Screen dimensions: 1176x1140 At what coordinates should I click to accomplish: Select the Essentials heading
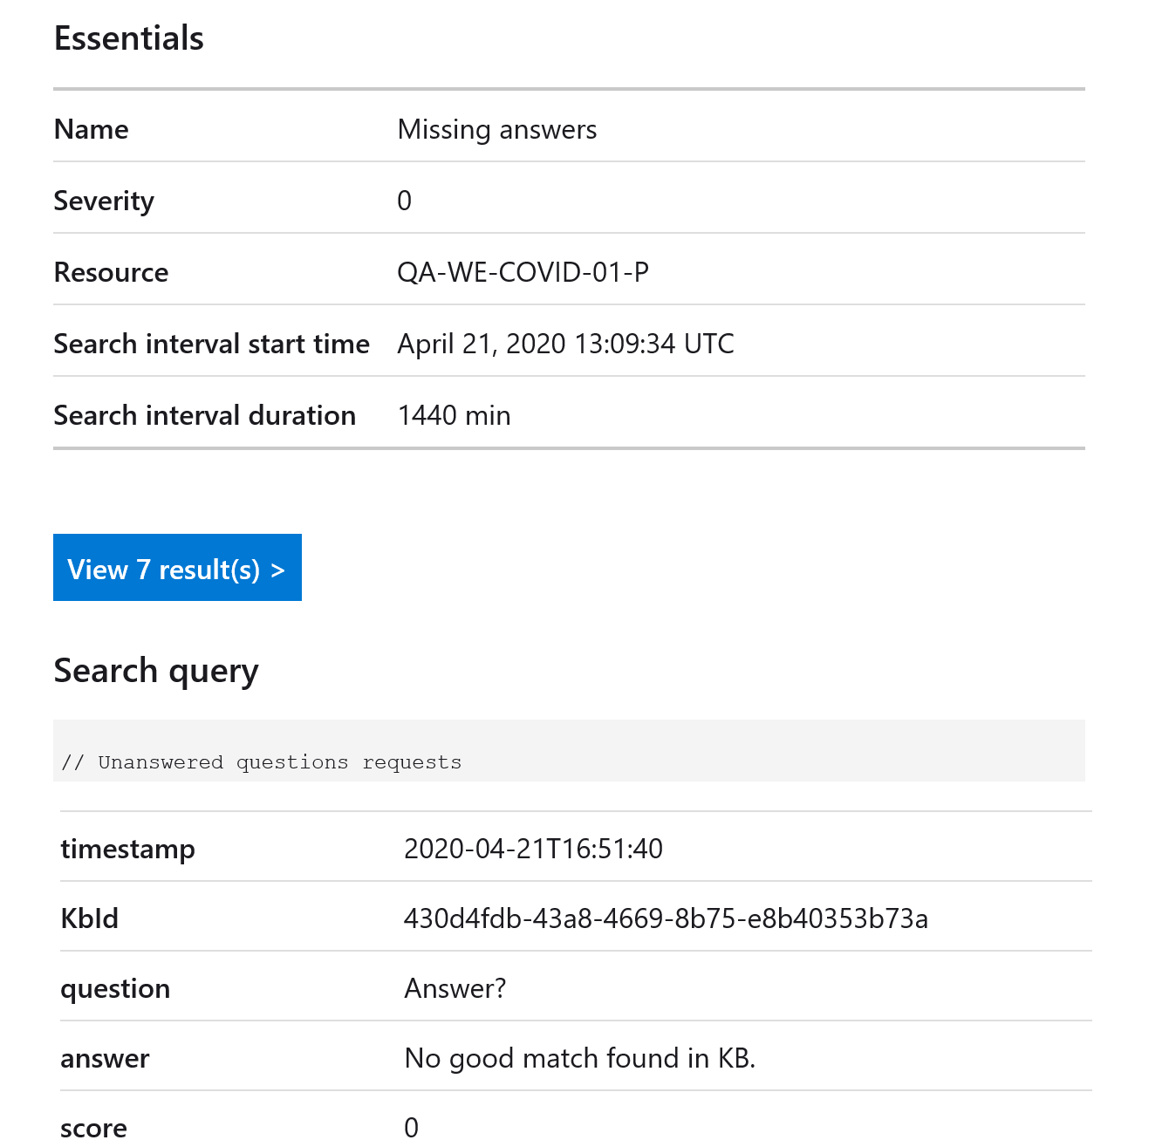[129, 38]
